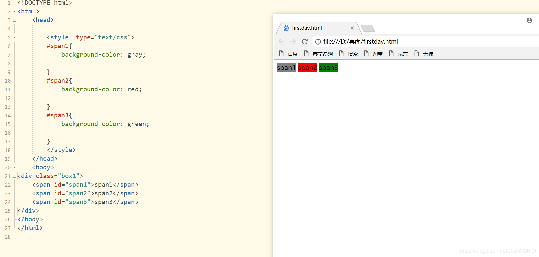The height and width of the screenshot is (257, 539).
Task: Click the site info icon in address bar
Action: click(318, 42)
